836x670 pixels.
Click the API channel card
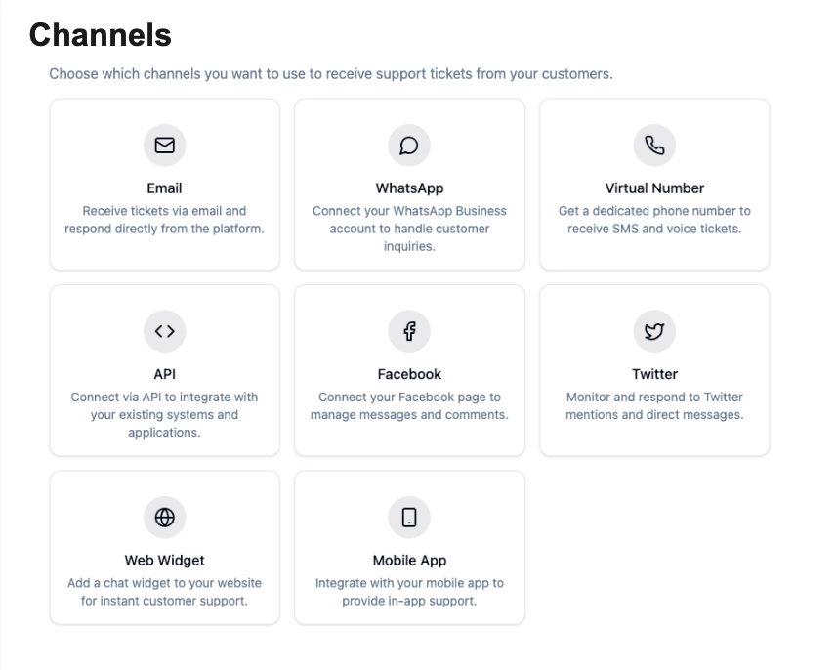pyautogui.click(x=164, y=369)
